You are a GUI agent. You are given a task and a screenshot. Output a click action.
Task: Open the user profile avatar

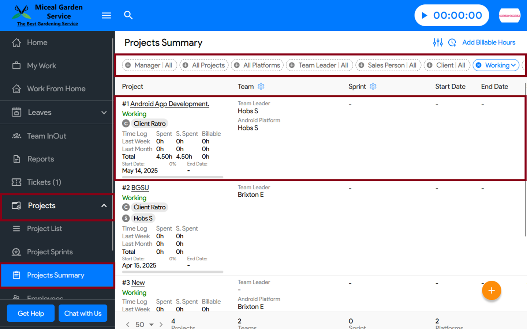(509, 15)
